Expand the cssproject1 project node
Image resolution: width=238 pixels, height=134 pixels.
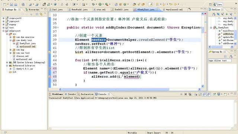point(3,18)
